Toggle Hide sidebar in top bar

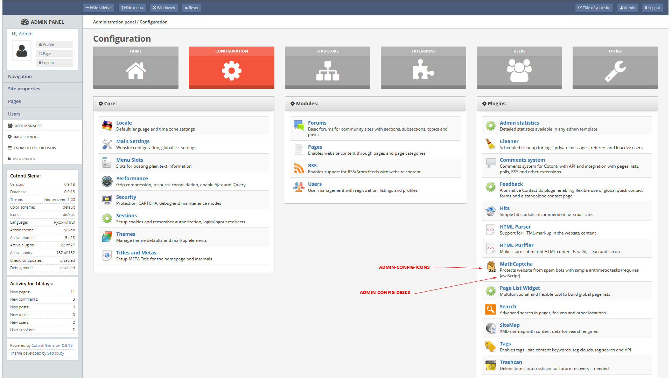point(99,8)
